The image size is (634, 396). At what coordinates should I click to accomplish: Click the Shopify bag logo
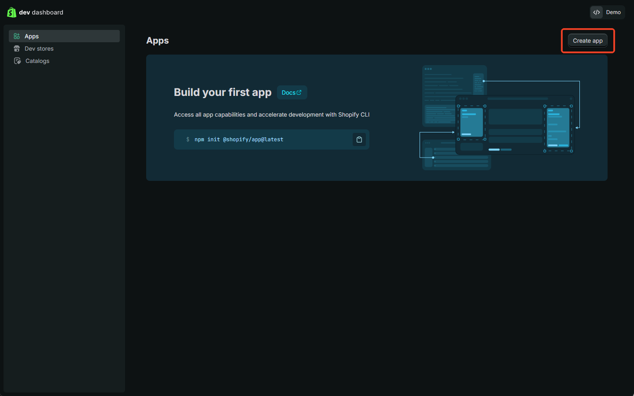(11, 12)
